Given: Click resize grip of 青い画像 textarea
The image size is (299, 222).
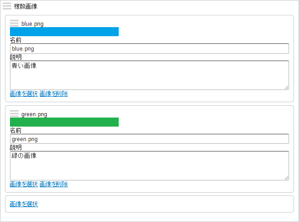Looking at the screenshot, I should click(287, 88).
